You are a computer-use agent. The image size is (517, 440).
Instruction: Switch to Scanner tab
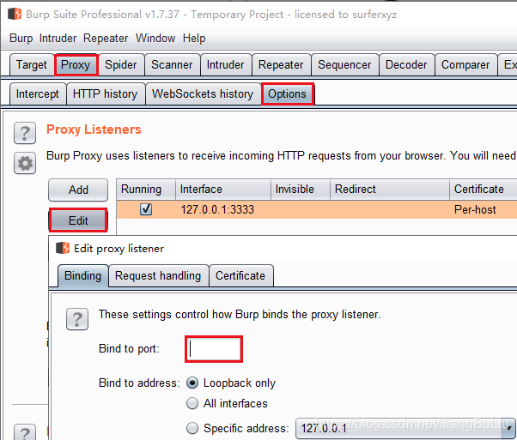172,65
